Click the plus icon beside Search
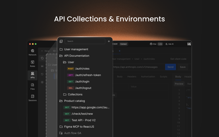The height and width of the screenshot is (137, 219). (x=109, y=41)
